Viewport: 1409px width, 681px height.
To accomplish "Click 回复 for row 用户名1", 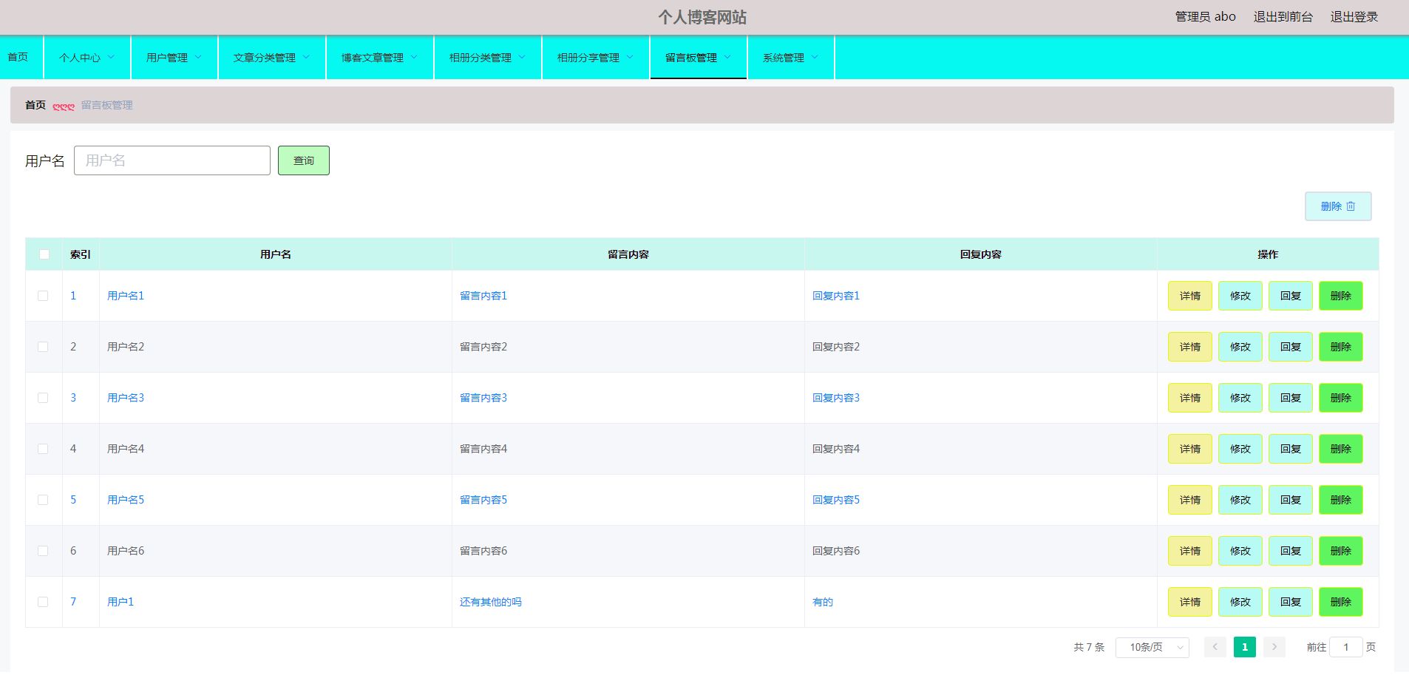I will pos(1291,296).
